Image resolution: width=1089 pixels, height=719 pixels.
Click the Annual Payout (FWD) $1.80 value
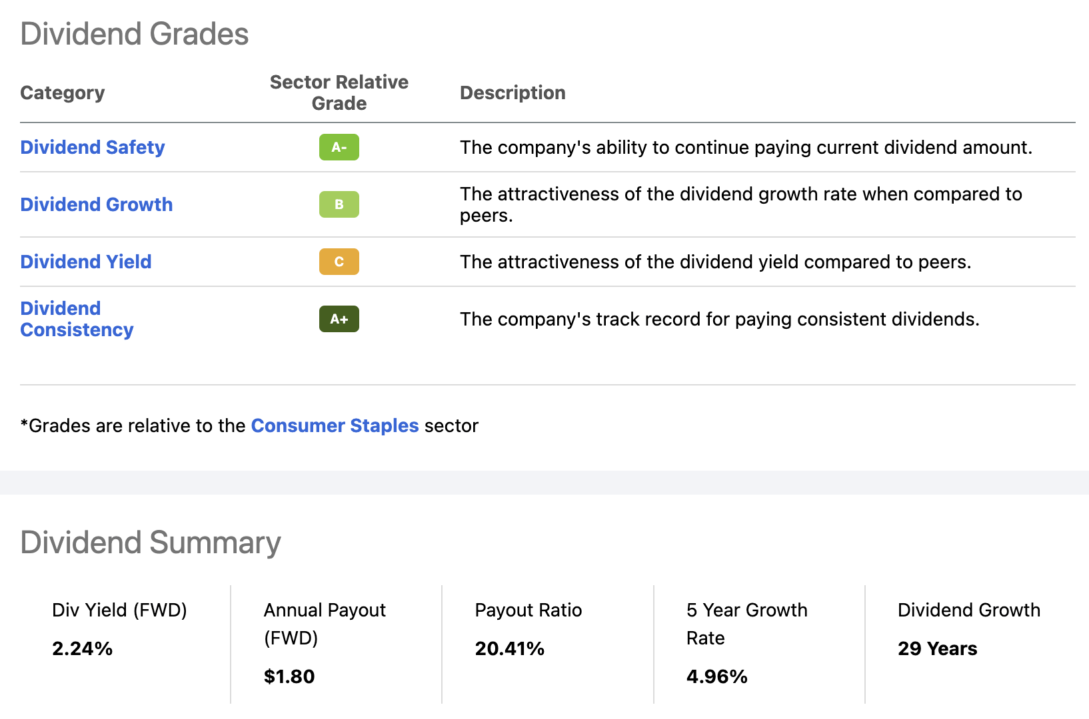pyautogui.click(x=289, y=676)
